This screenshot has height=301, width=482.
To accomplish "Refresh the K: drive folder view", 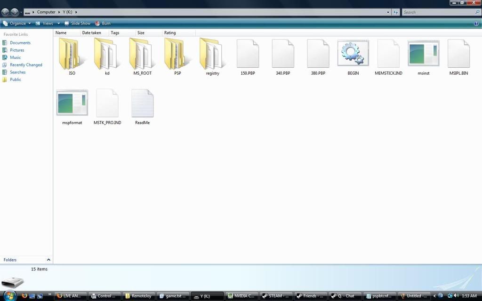I will [395, 12].
